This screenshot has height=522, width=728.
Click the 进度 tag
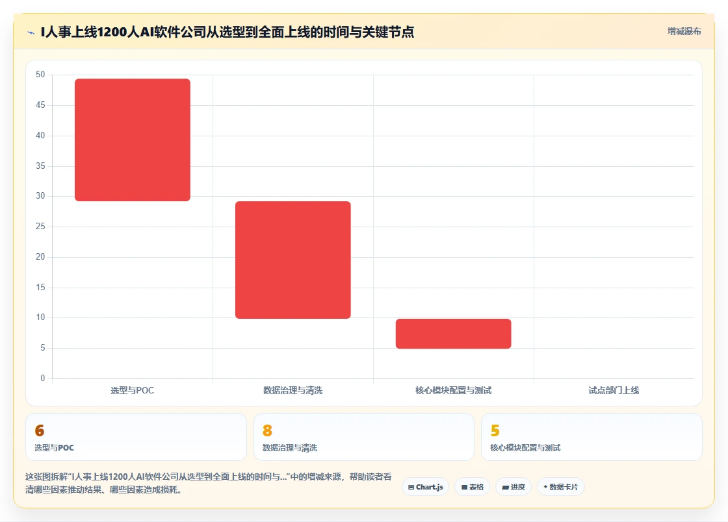(x=513, y=487)
